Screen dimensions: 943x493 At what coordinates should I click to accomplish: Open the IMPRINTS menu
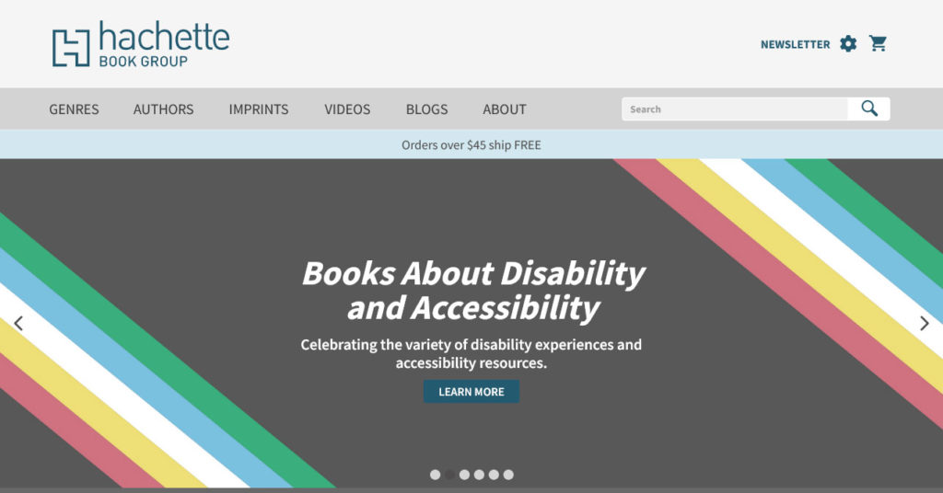coord(259,109)
